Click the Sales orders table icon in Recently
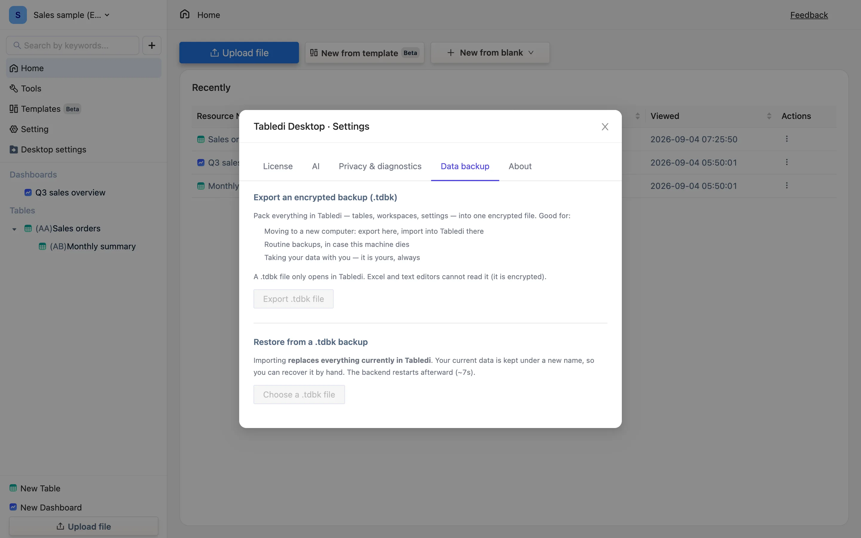Screen dimensions: 861x538 201,140
